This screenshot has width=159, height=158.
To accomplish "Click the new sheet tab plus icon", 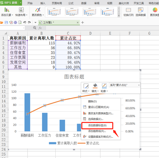I will pyautogui.click(x=82, y=22).
